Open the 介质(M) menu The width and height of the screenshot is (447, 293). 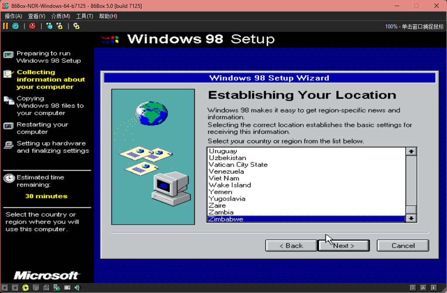61,16
